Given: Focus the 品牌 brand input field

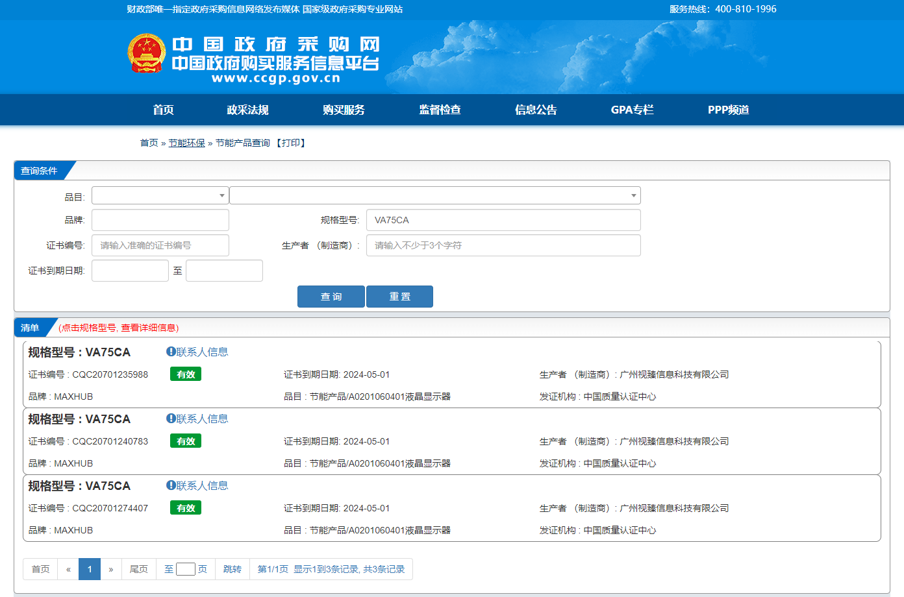Looking at the screenshot, I should tap(160, 220).
